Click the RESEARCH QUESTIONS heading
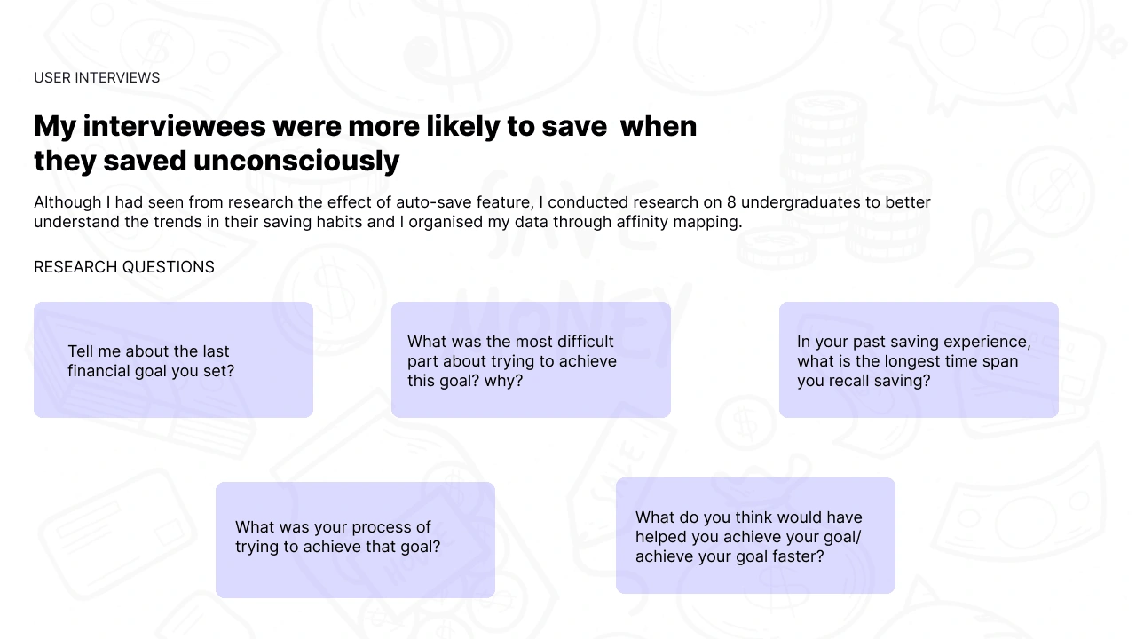 (x=124, y=267)
